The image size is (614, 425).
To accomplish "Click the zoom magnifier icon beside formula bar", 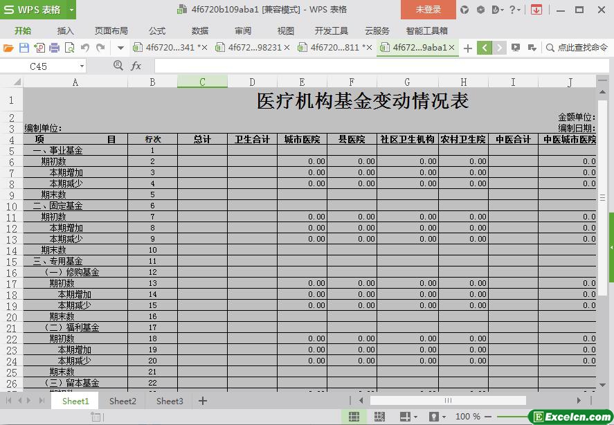I will pos(118,66).
